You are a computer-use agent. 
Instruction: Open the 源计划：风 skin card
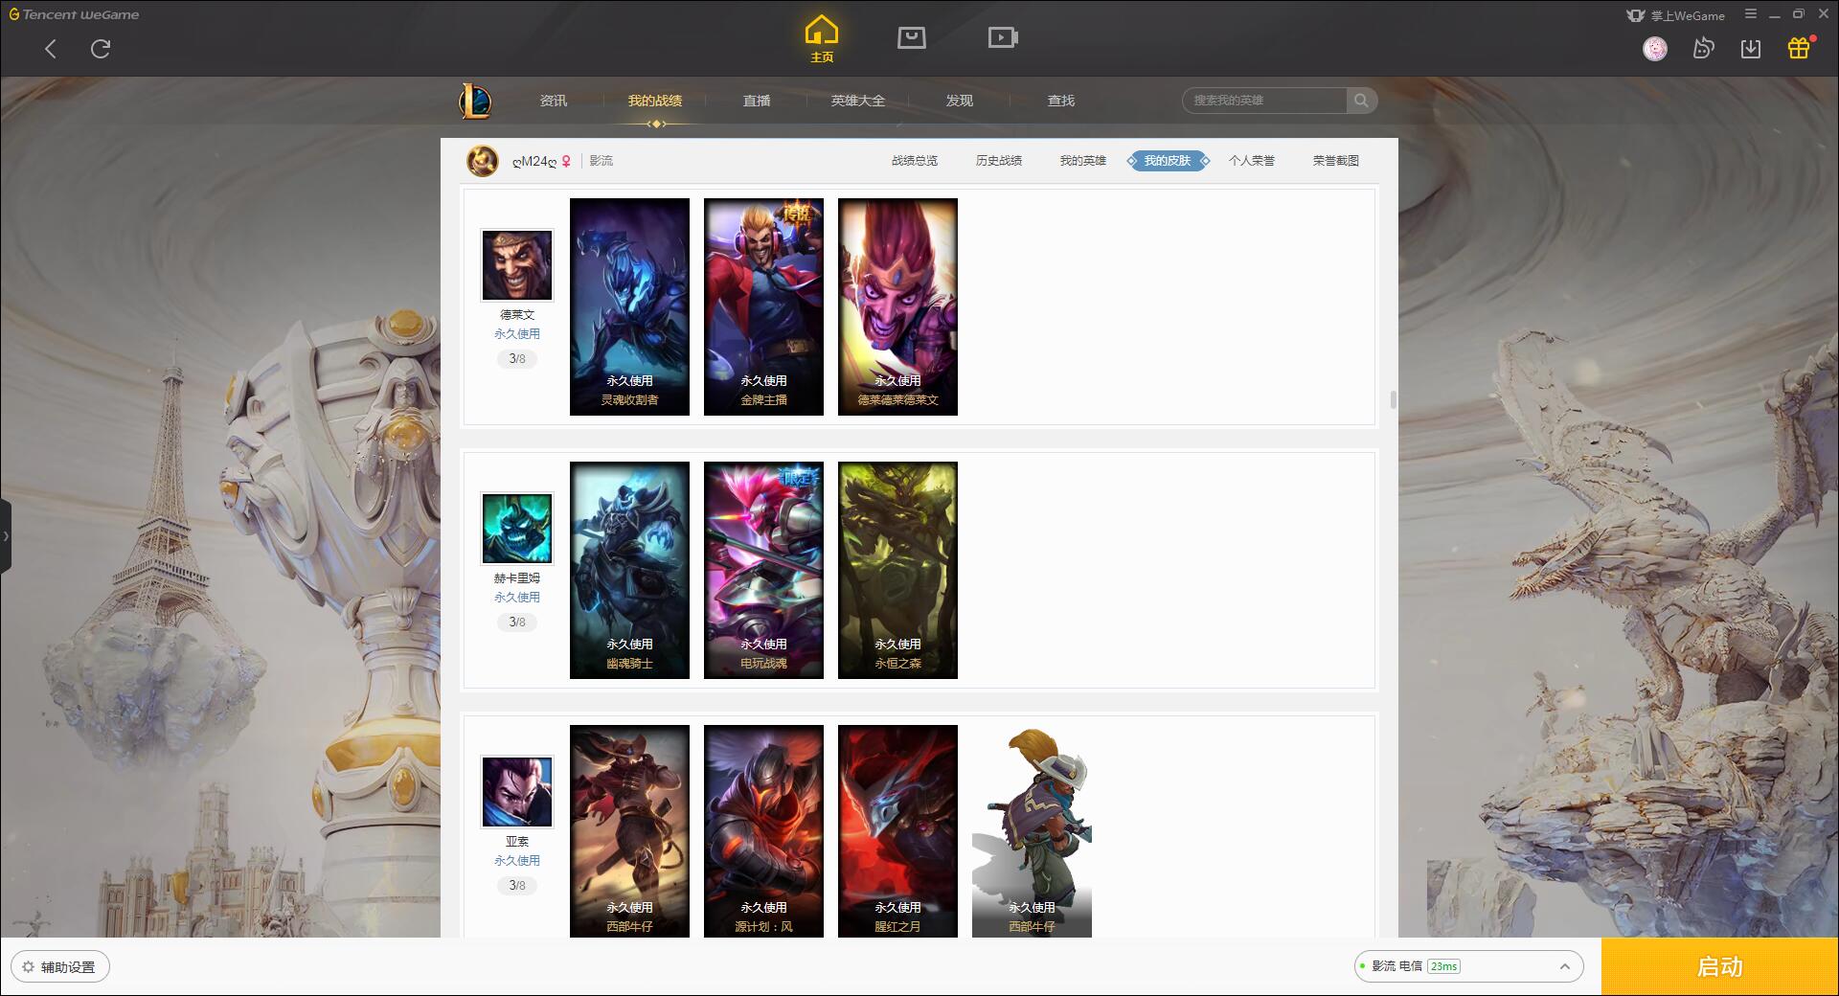[x=763, y=830]
